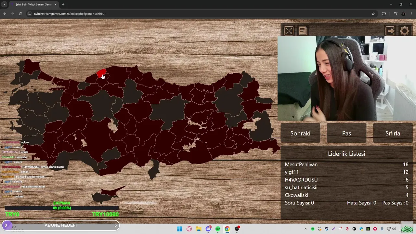Switch to Chrome in the taskbar

227,229
